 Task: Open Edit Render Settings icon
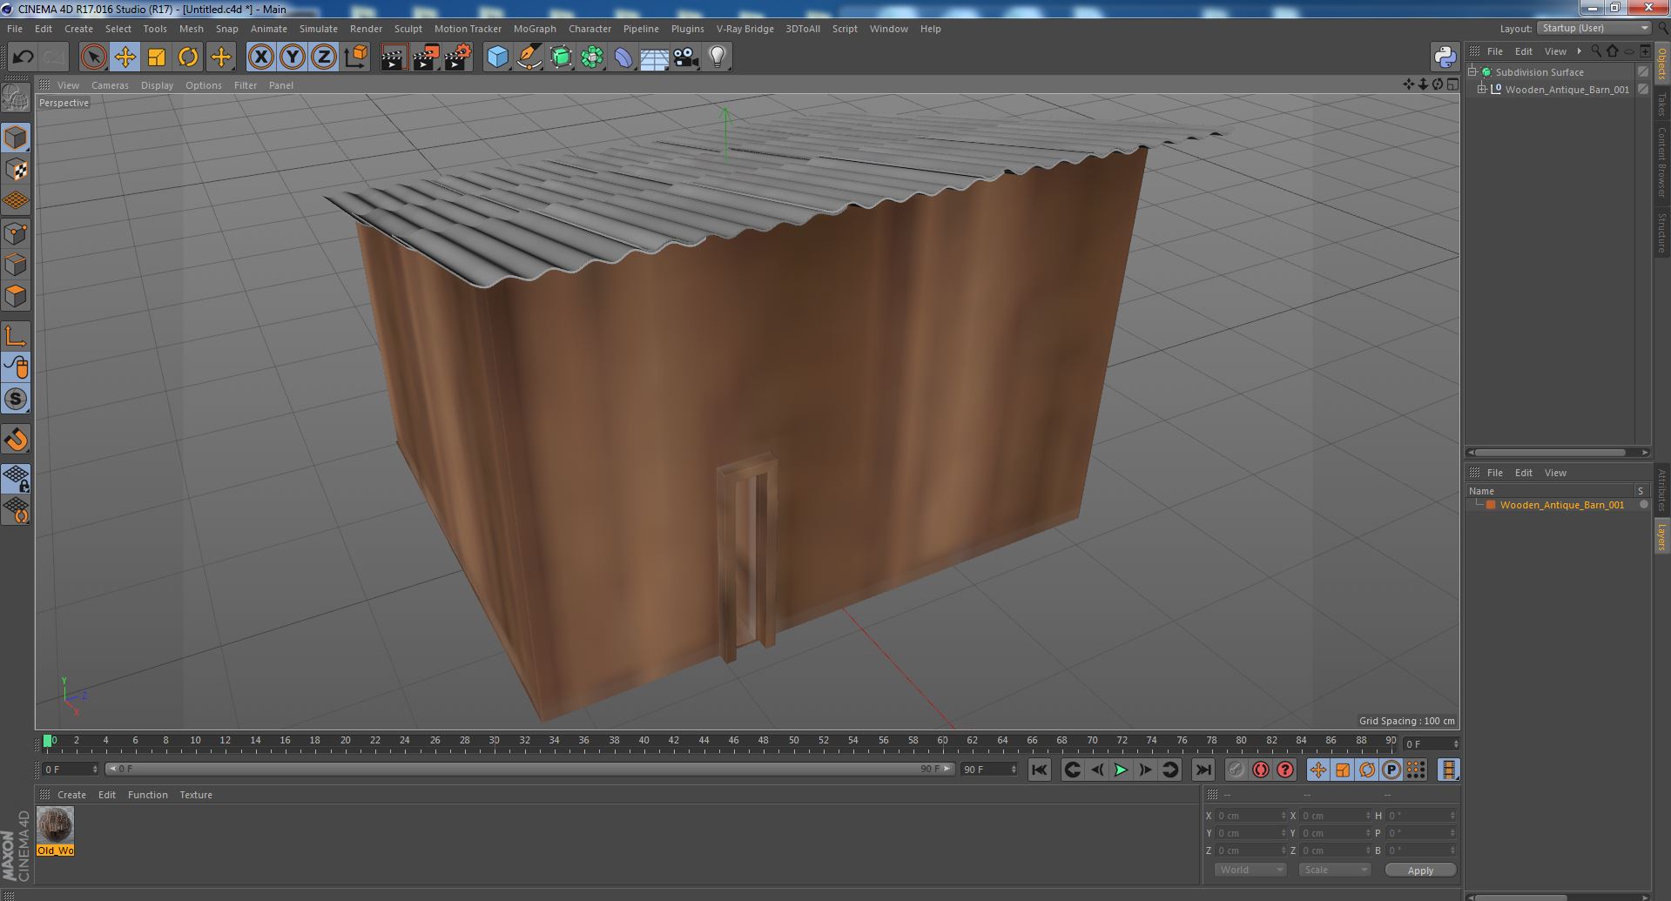[457, 57]
